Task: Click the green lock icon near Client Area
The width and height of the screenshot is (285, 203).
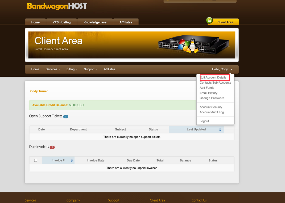Action: tap(209, 21)
